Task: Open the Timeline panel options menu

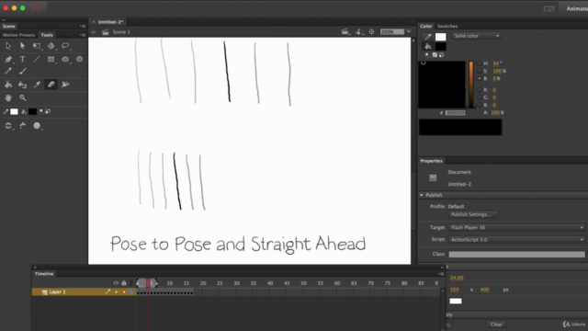Action: [441, 274]
